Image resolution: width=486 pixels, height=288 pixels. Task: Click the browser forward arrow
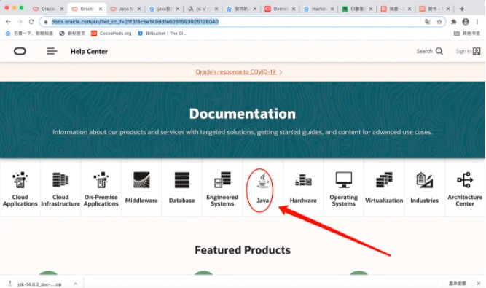point(20,22)
